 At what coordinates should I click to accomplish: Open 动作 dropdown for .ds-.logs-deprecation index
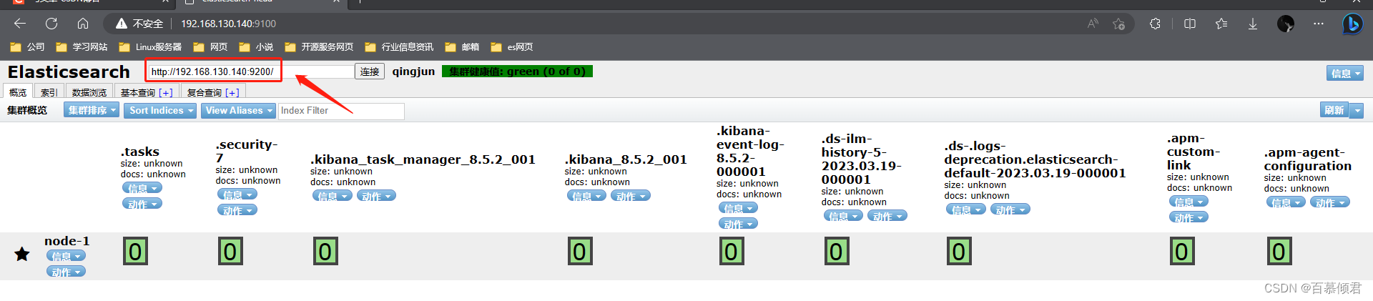tap(1010, 209)
